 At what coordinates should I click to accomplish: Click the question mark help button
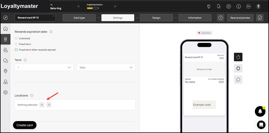pyautogui.click(x=221, y=18)
